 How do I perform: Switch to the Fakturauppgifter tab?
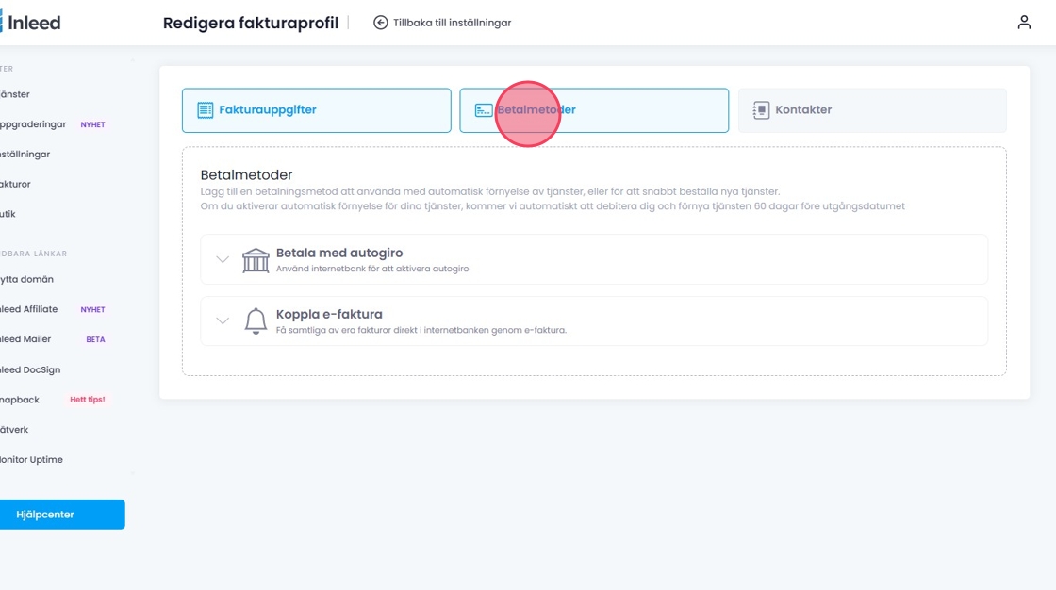[x=316, y=110]
